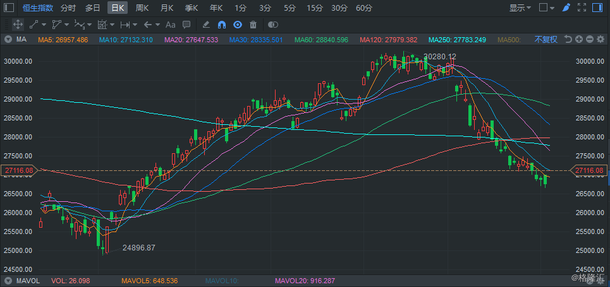Switch to 周K weekly chart tab
The image size is (610, 287).
click(142, 8)
